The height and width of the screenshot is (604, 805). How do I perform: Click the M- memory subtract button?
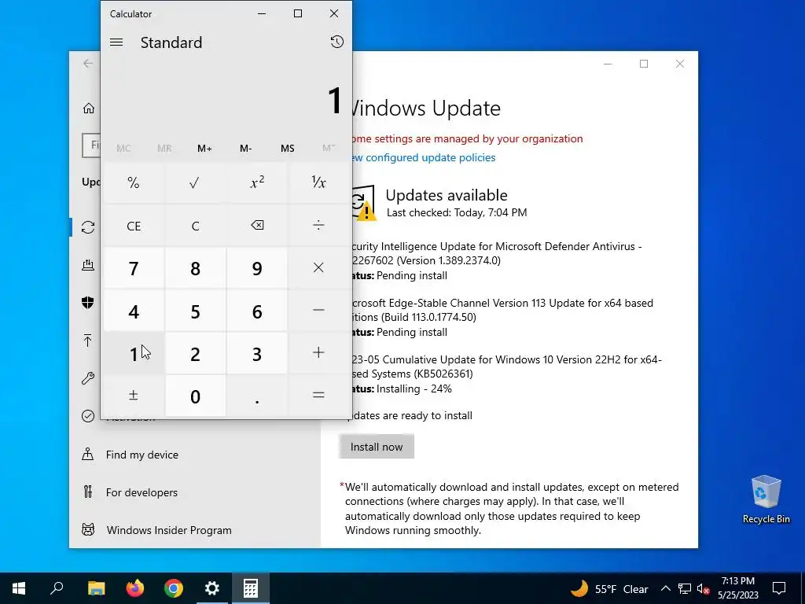click(245, 149)
